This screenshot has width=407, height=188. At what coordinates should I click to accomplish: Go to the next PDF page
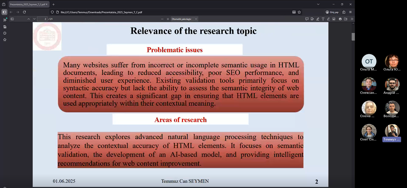tap(34, 19)
